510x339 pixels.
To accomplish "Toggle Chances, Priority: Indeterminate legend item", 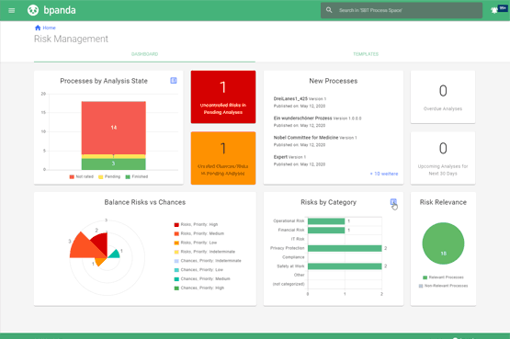I will click(208, 261).
